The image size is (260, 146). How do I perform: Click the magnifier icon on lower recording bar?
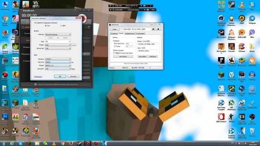(x=113, y=10)
